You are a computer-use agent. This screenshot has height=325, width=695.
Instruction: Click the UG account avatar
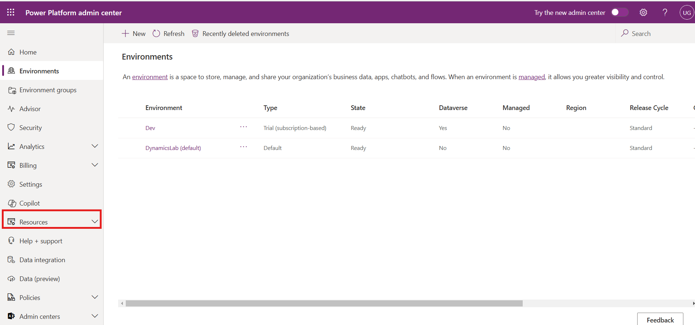tap(686, 12)
